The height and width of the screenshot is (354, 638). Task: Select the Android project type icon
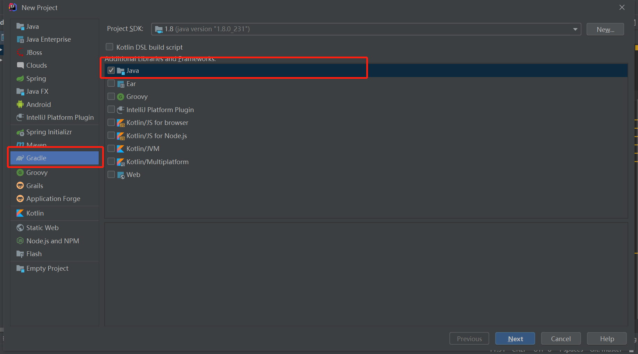point(20,104)
